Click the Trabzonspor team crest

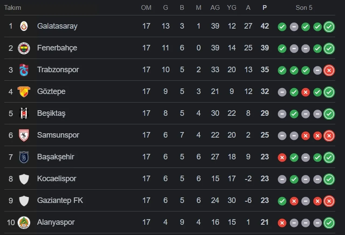click(x=24, y=70)
